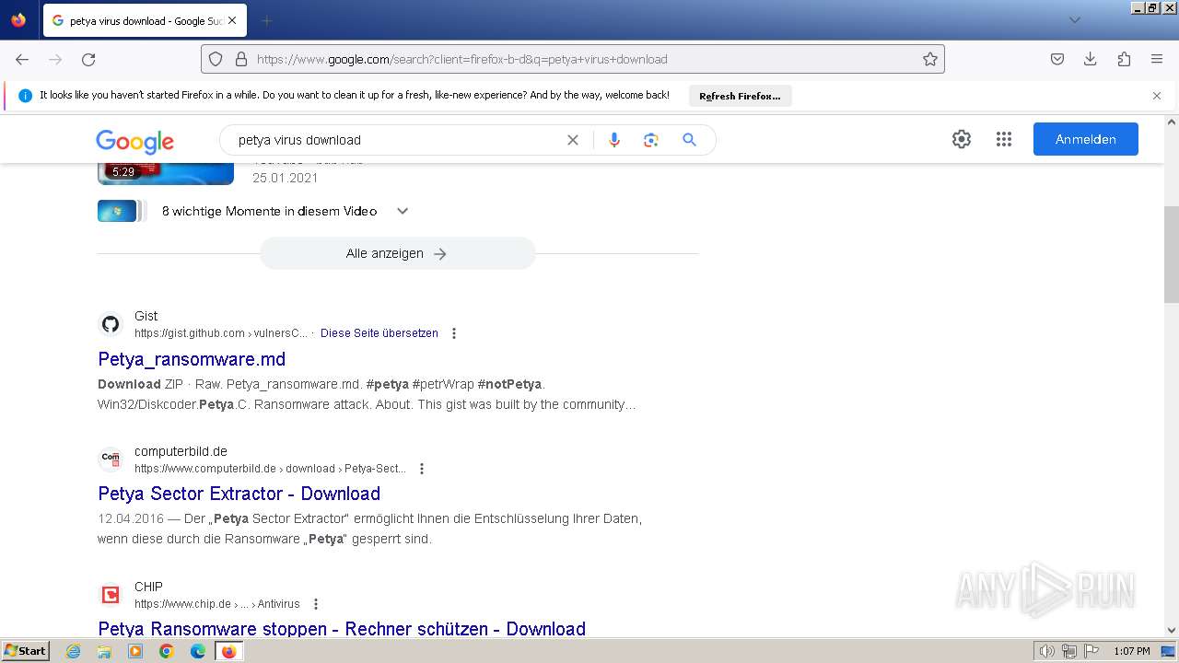The height and width of the screenshot is (663, 1179).
Task: Click the date 25.01.2021
Action: [x=286, y=178]
